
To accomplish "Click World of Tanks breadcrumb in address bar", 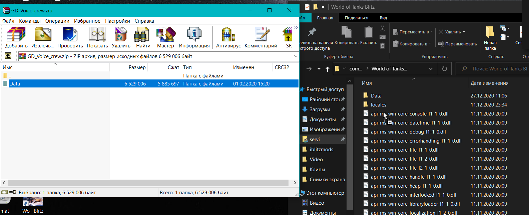I will click(389, 69).
